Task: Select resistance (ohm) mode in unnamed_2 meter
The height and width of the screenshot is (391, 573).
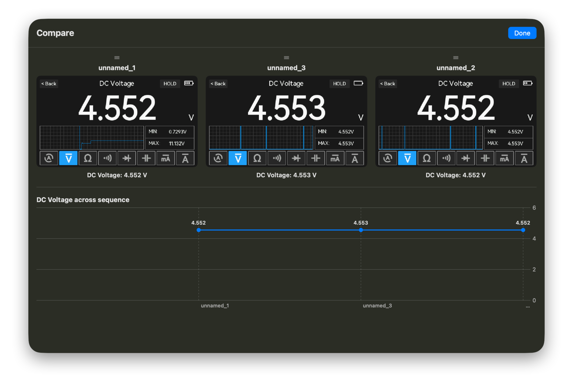Action: 426,158
